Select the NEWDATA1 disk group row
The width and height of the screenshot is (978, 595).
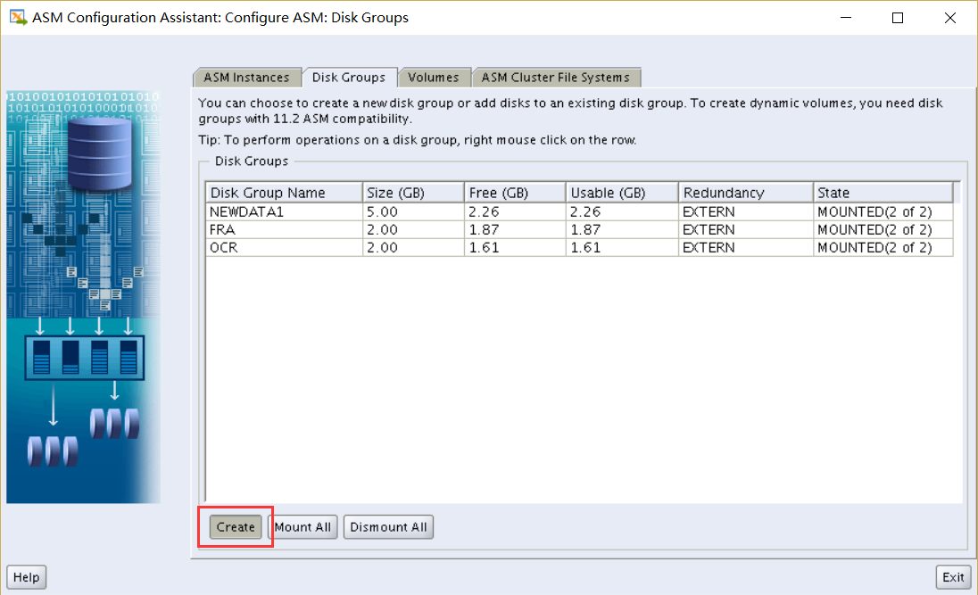coord(283,211)
